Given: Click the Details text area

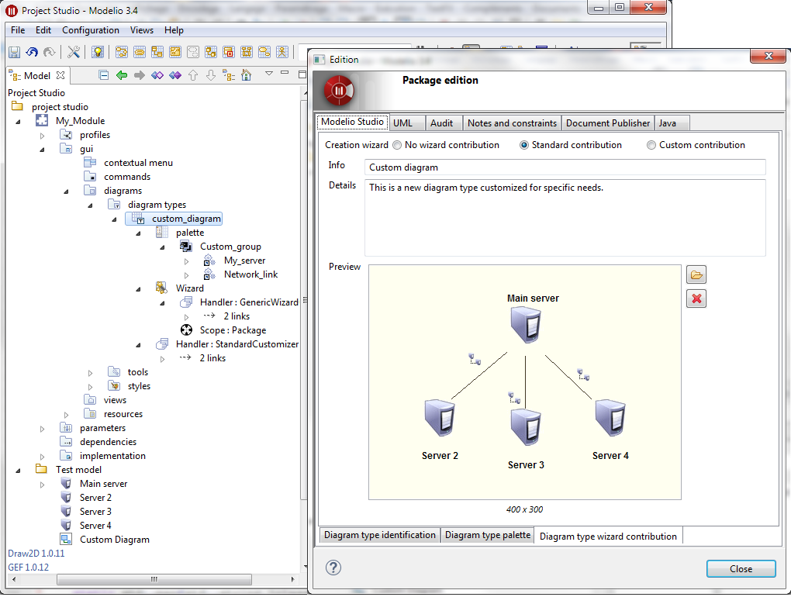Looking at the screenshot, I should pos(565,218).
